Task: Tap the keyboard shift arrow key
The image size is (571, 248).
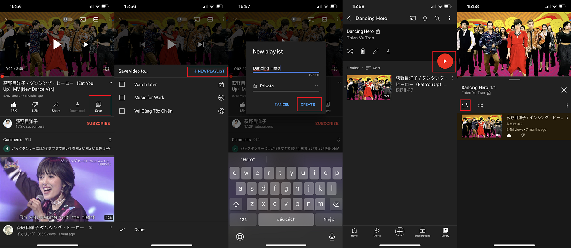Action: click(236, 204)
